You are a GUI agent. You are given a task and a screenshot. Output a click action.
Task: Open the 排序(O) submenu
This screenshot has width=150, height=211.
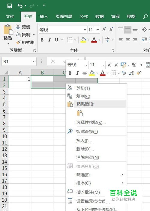pyautogui.click(x=96, y=183)
